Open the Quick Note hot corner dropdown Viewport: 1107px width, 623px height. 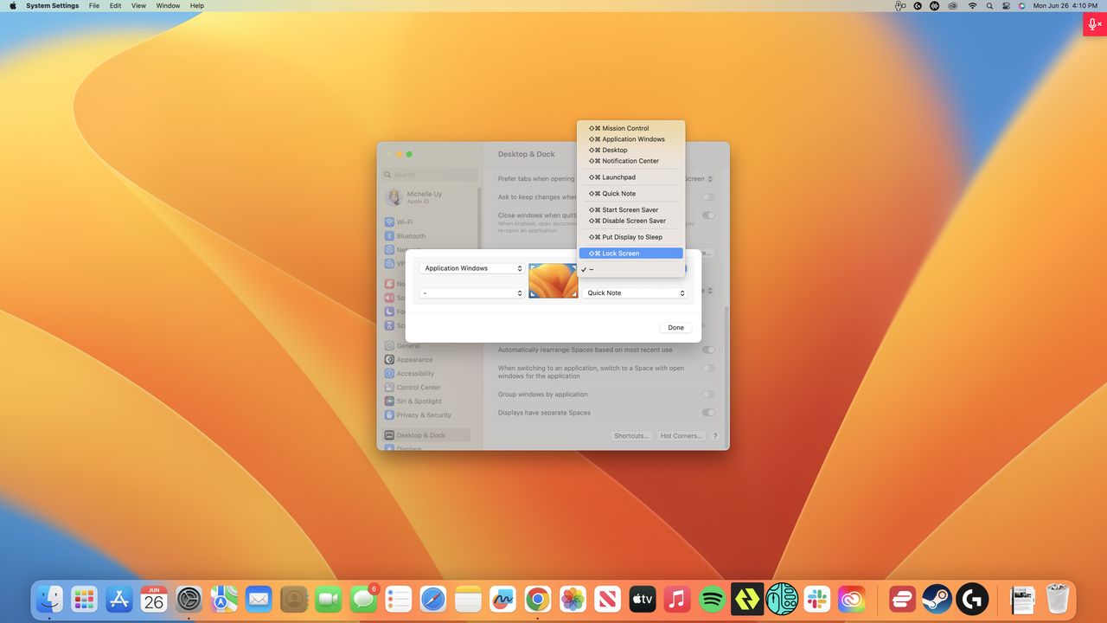[x=635, y=293]
